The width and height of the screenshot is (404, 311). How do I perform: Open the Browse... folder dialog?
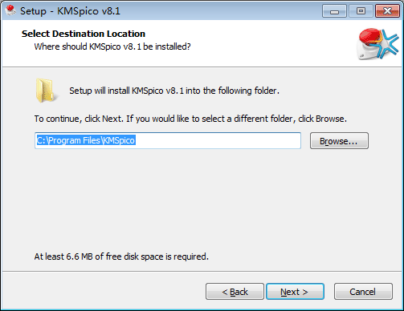(339, 141)
